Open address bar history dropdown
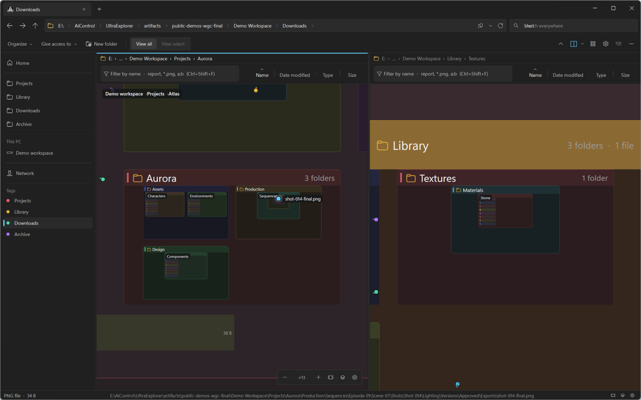The width and height of the screenshot is (641, 400). (490, 26)
